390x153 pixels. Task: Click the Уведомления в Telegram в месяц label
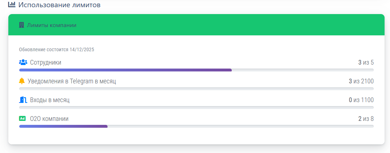tap(72, 81)
